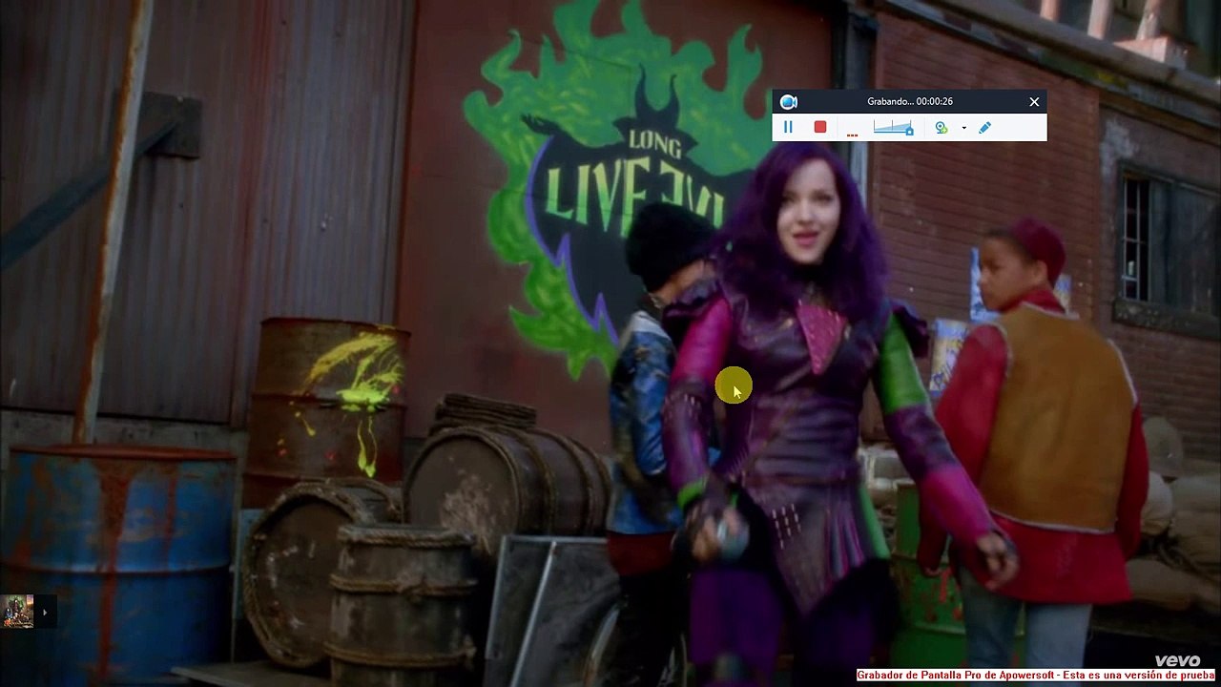Image resolution: width=1221 pixels, height=687 pixels.
Task: Stop the recording with the red square
Action: click(820, 127)
